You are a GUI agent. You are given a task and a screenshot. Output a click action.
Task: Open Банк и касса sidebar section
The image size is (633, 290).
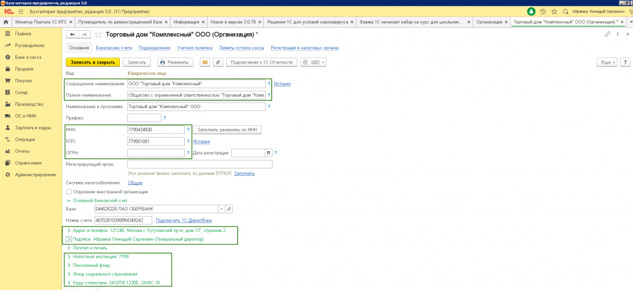tap(25, 56)
